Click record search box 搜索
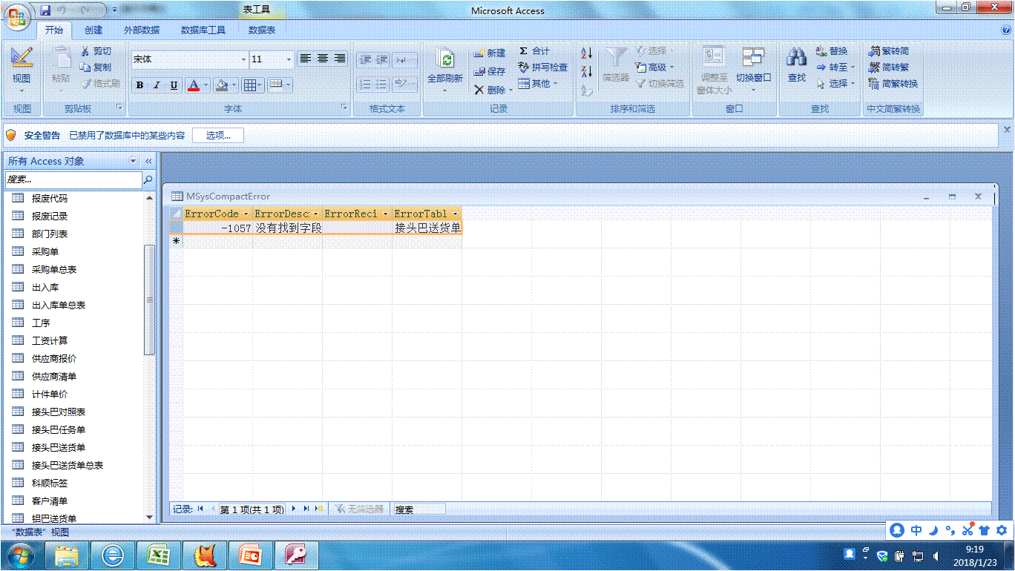The height and width of the screenshot is (571, 1015). tap(419, 509)
